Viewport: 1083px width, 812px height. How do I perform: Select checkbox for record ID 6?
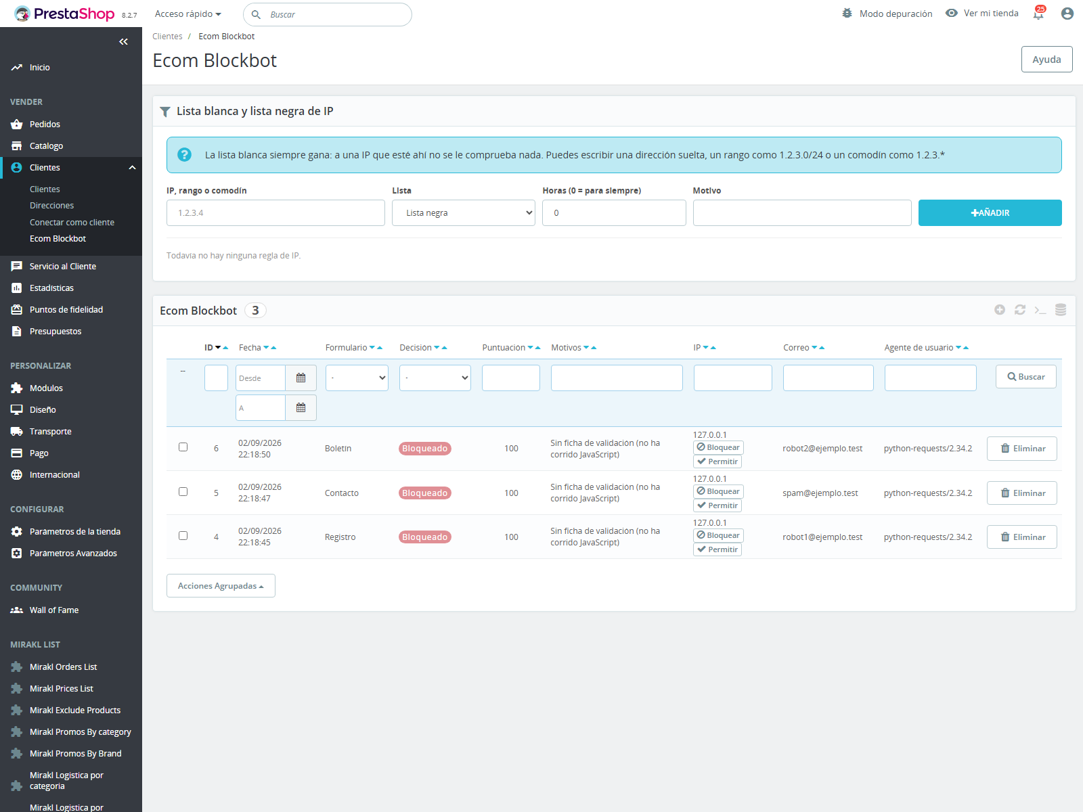click(183, 447)
